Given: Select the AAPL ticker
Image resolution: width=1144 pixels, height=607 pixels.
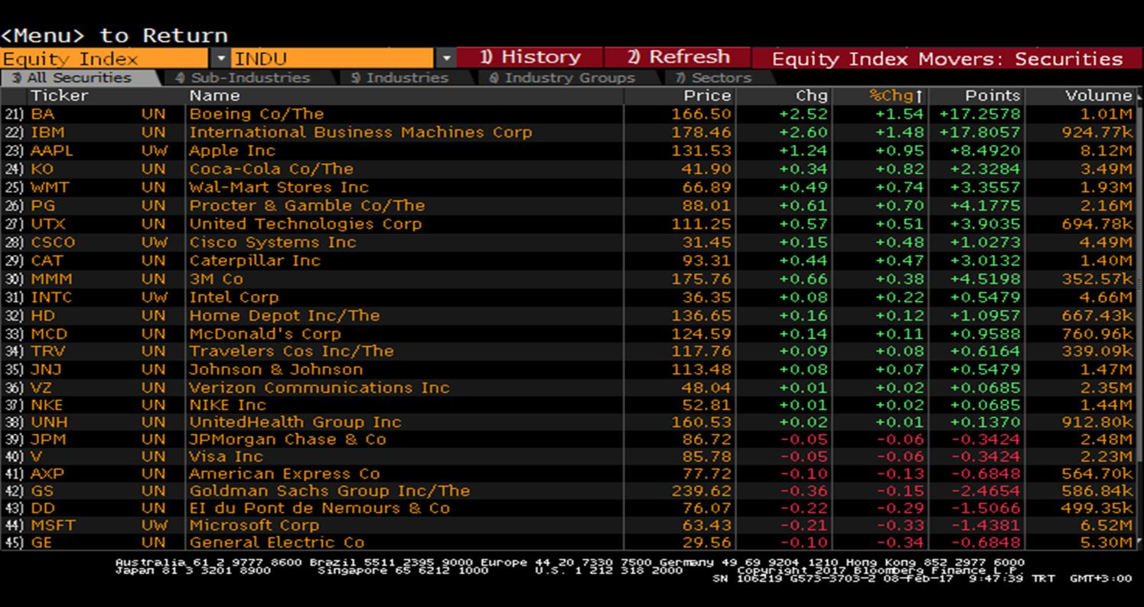Looking at the screenshot, I should (x=51, y=151).
